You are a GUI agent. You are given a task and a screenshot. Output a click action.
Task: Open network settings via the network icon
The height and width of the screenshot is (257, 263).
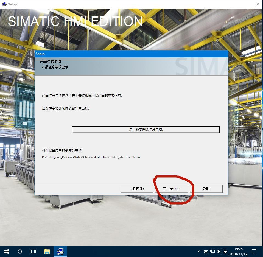[x=212, y=251]
